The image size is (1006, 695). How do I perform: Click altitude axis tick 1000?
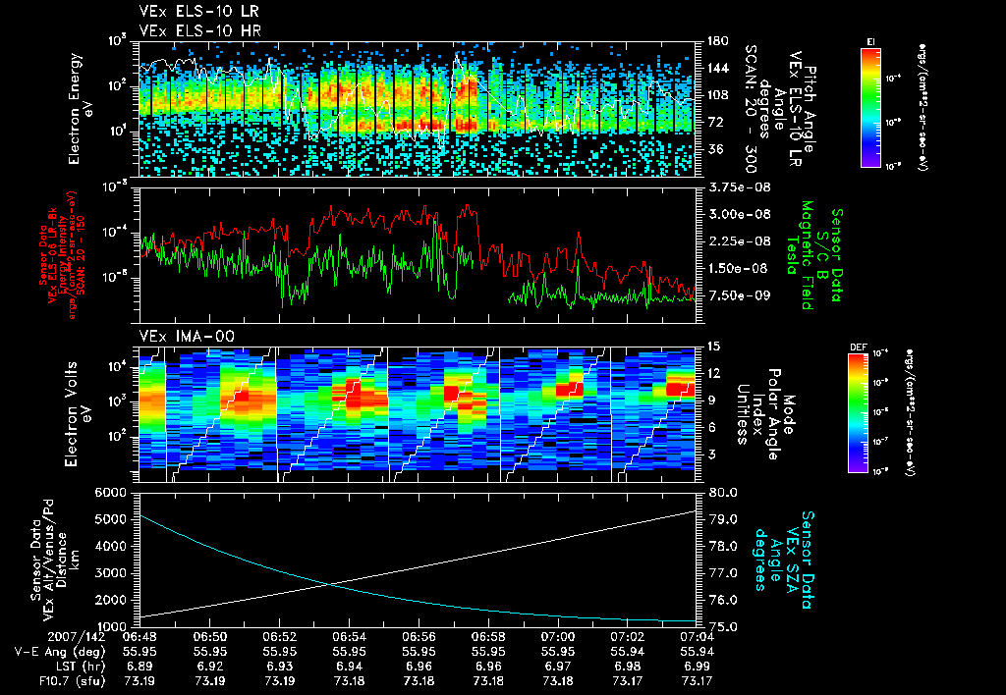(x=110, y=626)
